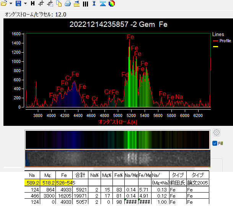This screenshot has height=206, width=233.
Task: Click the blue triangle baseline icon
Action: pos(103,3)
